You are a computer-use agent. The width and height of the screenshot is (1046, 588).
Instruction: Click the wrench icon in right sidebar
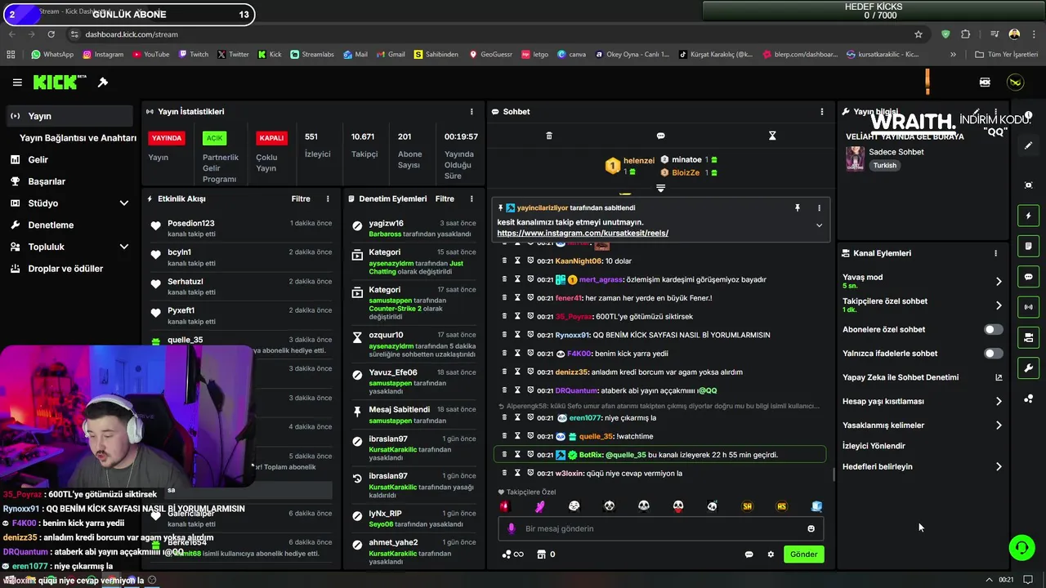coord(1029,368)
